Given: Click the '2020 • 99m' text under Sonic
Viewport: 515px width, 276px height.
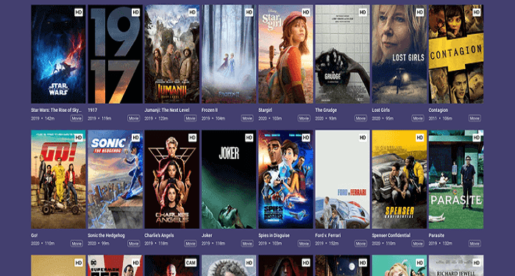Looking at the screenshot, I should (x=99, y=244).
